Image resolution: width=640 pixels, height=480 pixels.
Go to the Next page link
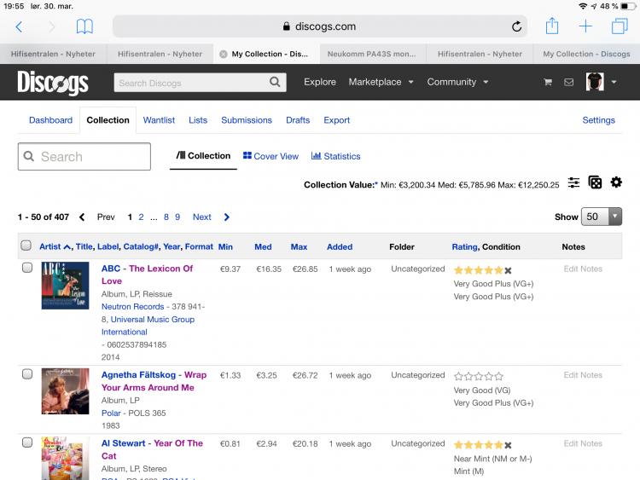202,217
